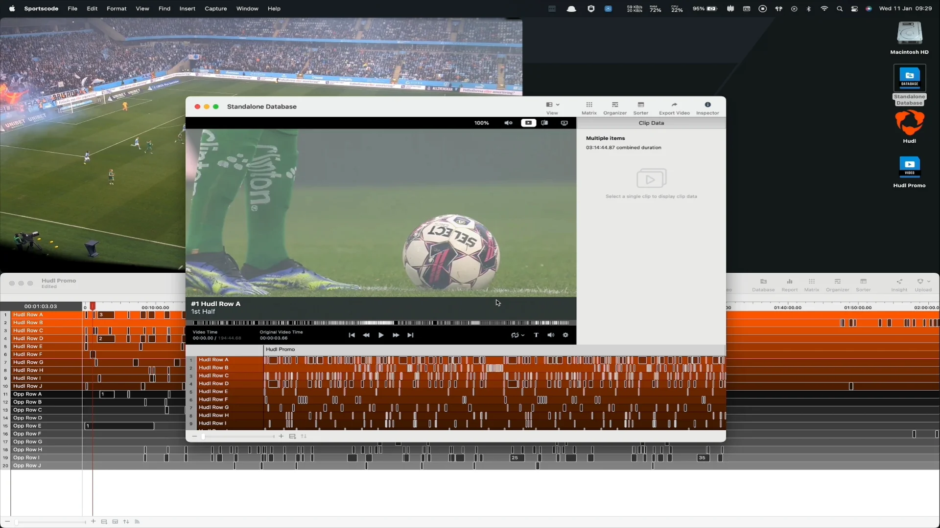
Task: Open the Inspector panel
Action: coord(707,107)
